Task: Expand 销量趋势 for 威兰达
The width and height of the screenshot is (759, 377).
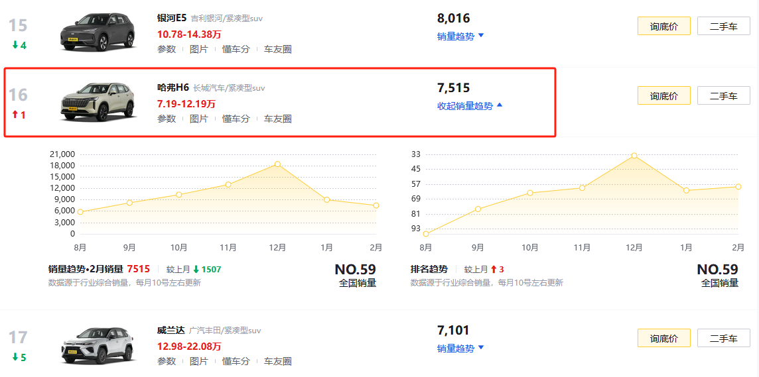Action: pos(460,349)
